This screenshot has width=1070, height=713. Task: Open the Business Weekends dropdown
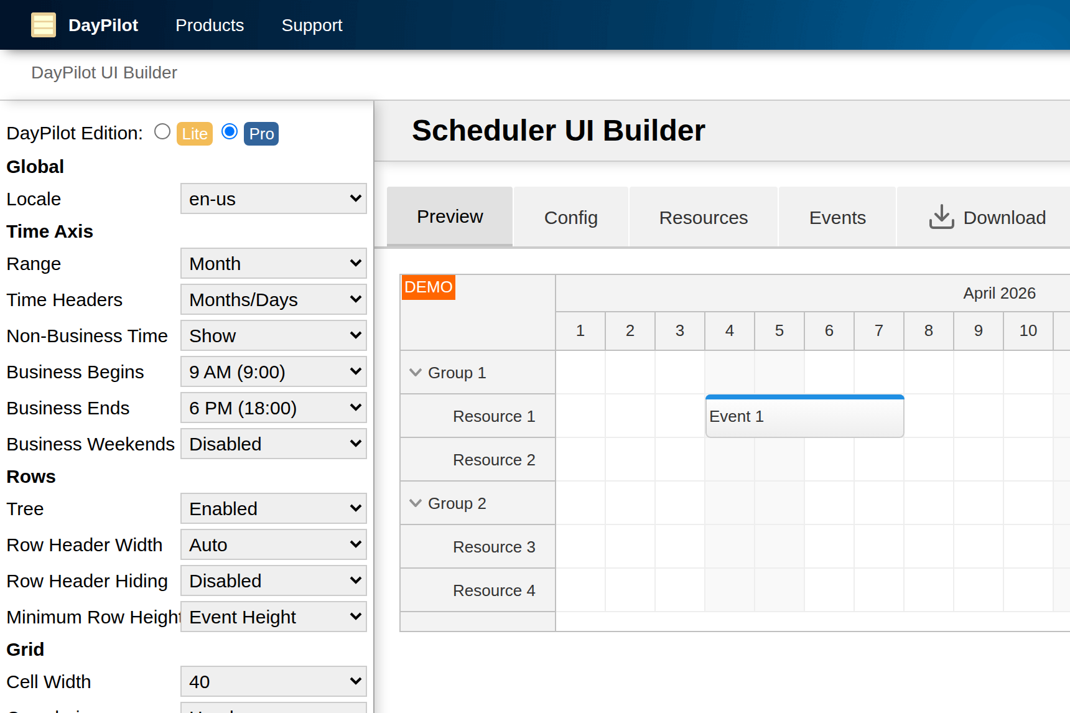(x=273, y=444)
